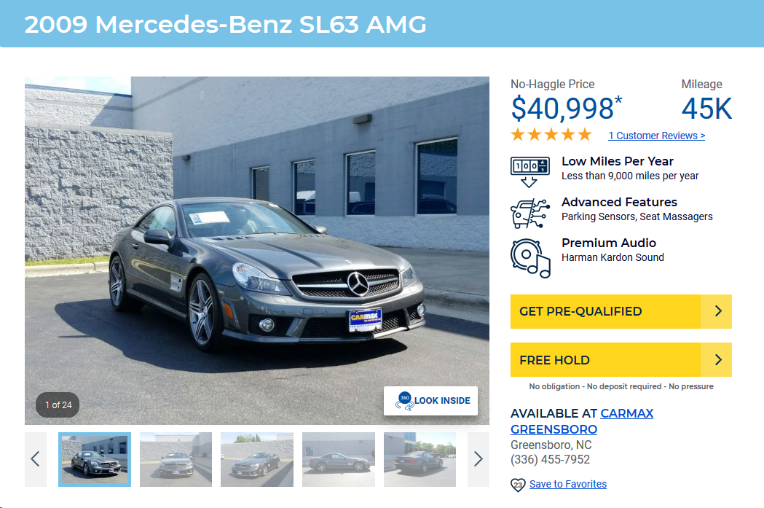Click the GET PRE-QUALIFIED button
This screenshot has width=764, height=508.
pos(621,311)
